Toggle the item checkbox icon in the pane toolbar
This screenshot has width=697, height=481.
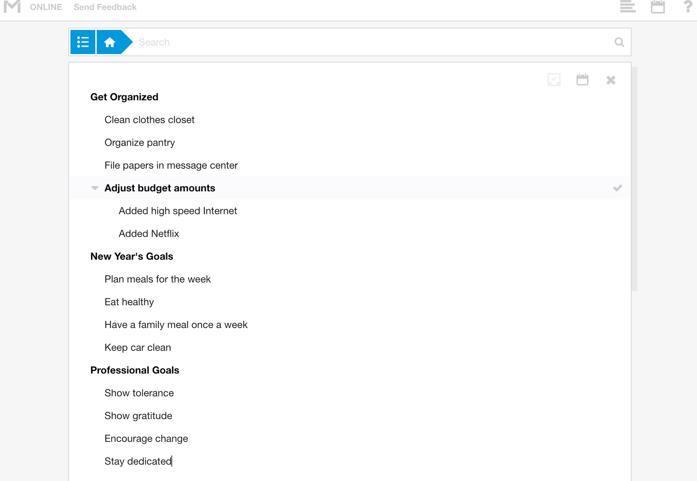click(x=554, y=80)
